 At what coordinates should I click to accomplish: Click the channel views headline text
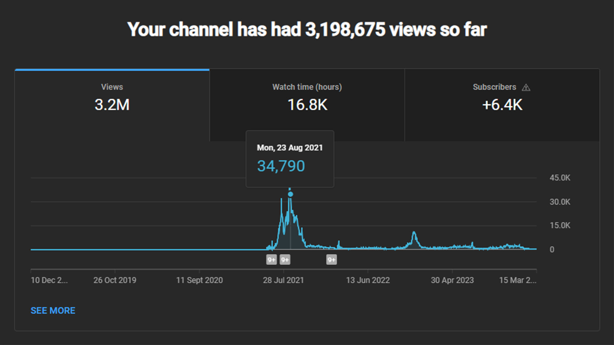pos(307,29)
